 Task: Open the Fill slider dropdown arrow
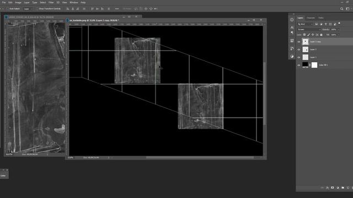pos(338,35)
